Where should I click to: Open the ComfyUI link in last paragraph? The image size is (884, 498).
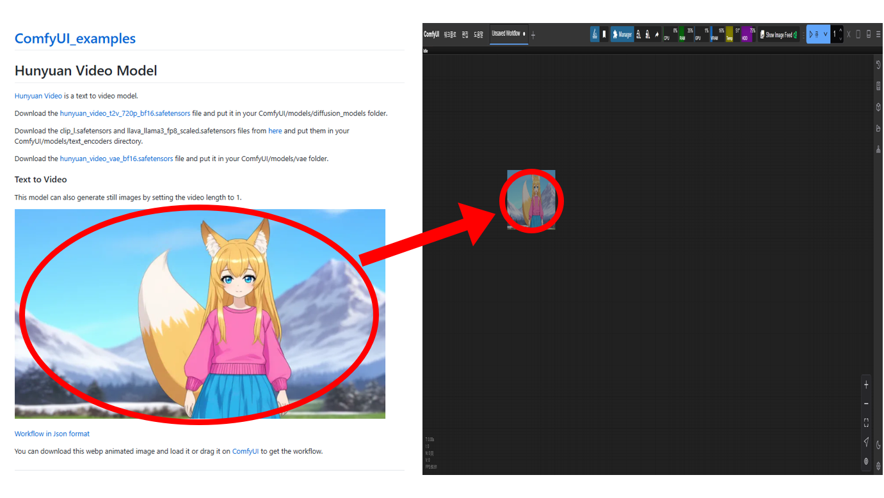tap(245, 451)
